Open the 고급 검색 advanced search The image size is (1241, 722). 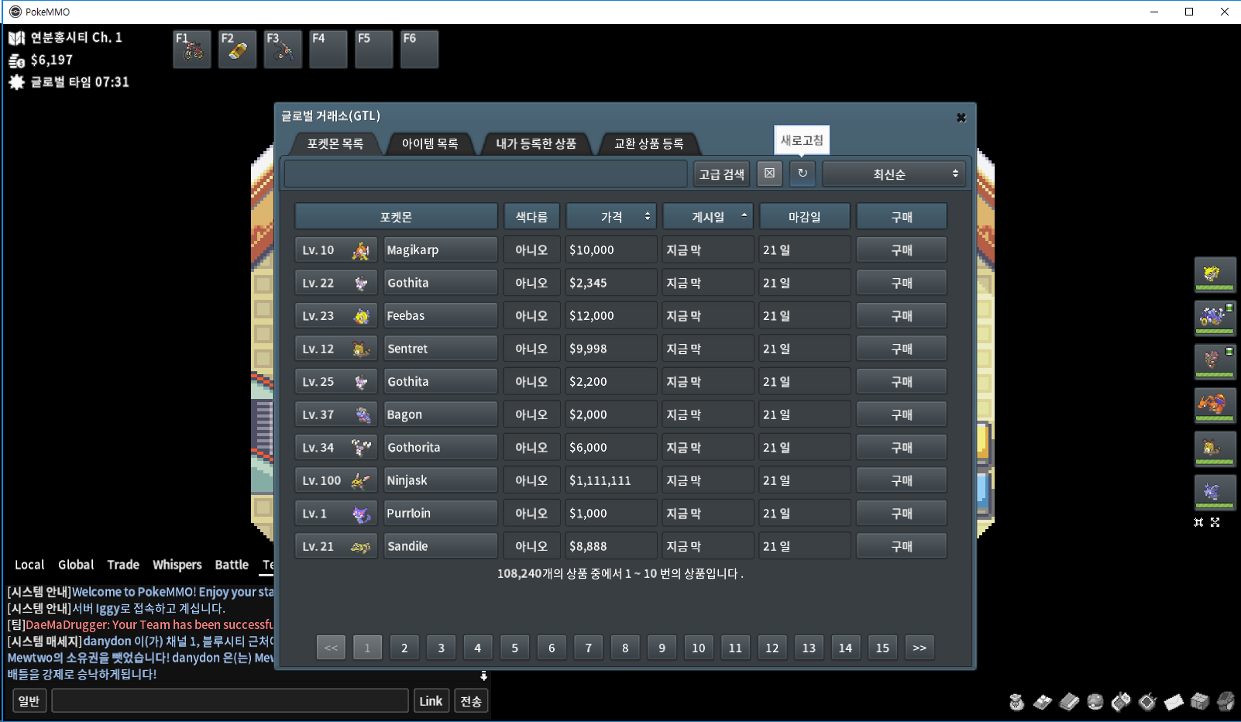point(721,174)
